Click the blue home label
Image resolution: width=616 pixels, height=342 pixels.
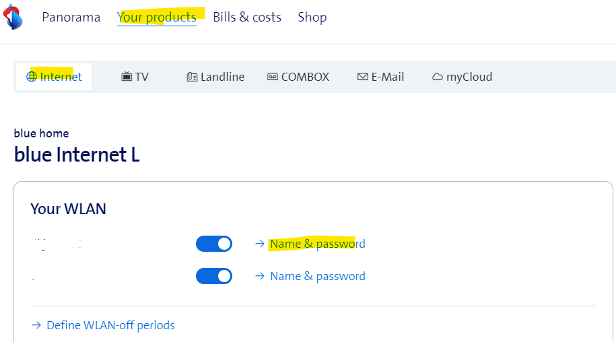[41, 133]
